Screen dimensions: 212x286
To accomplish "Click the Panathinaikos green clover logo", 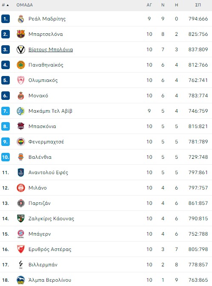I will (21, 65).
